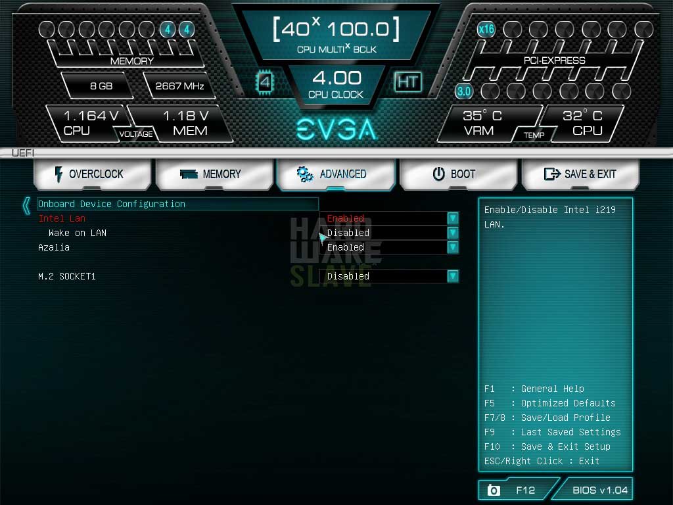Image resolution: width=673 pixels, height=505 pixels.
Task: Click the UEFI label on the divider bar
Action: pyautogui.click(x=23, y=153)
